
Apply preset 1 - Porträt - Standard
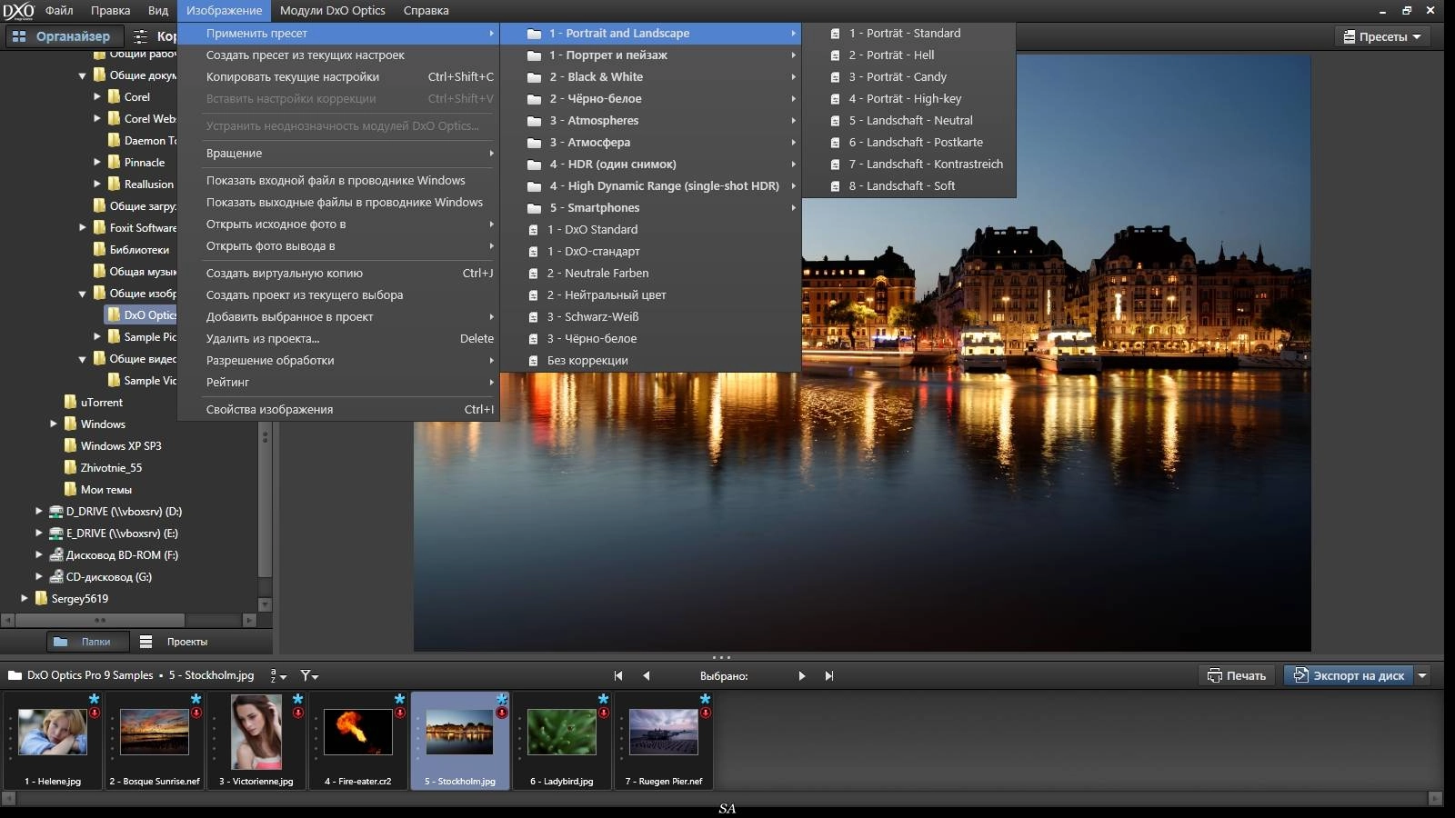(908, 33)
